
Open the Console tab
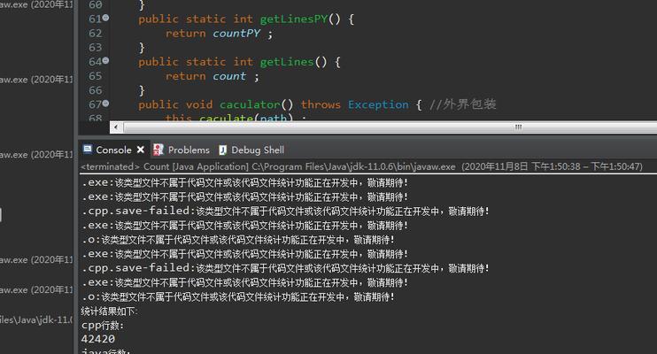(x=113, y=150)
